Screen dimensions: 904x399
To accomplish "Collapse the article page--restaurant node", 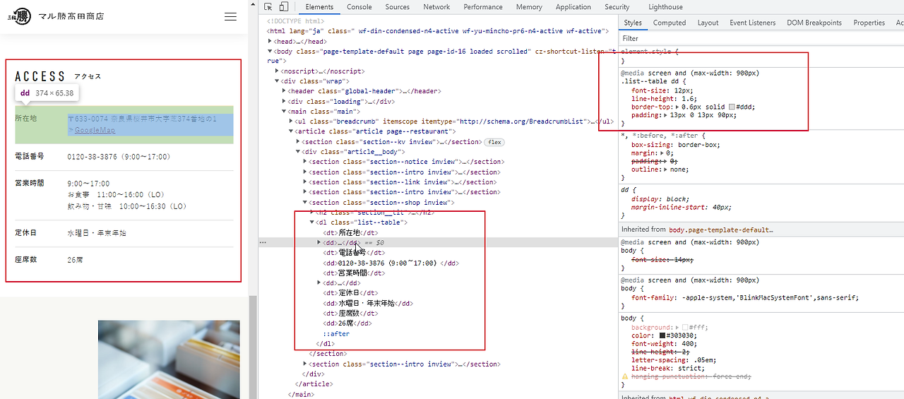I will pos(291,131).
